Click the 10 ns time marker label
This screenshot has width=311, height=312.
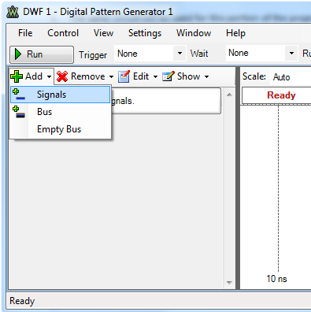(276, 279)
